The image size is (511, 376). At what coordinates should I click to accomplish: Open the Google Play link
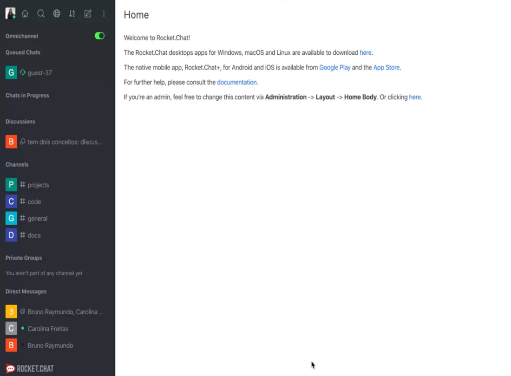tap(334, 67)
